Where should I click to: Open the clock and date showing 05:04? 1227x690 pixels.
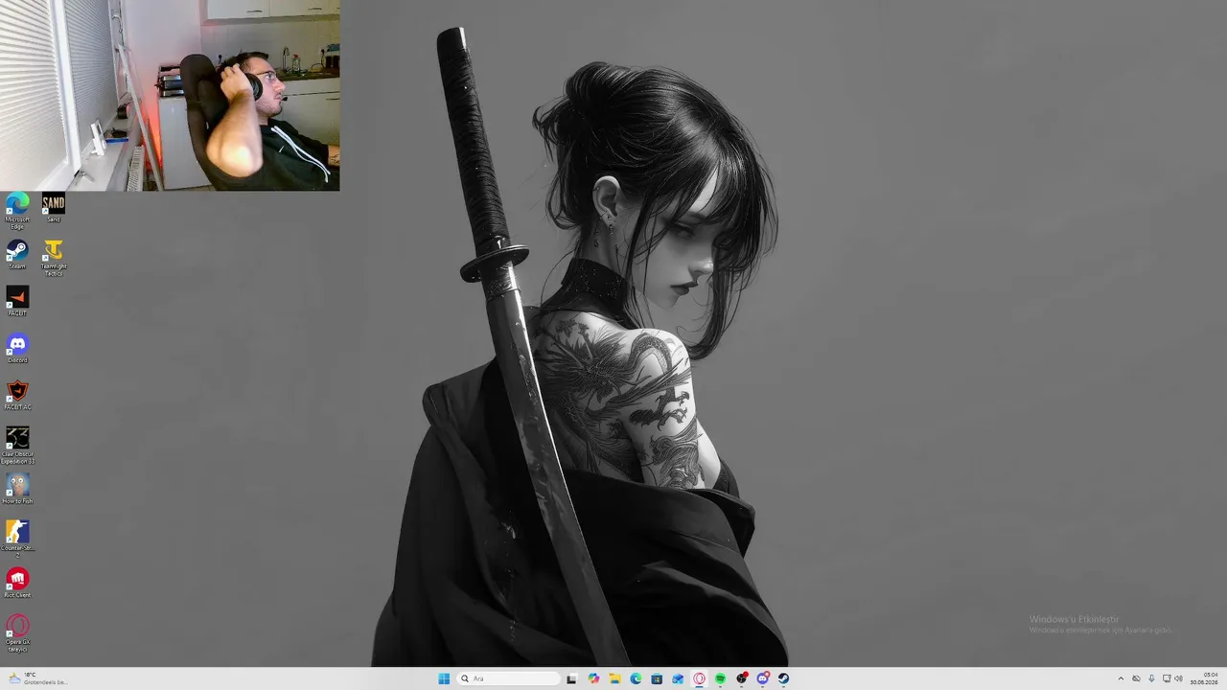(1204, 678)
